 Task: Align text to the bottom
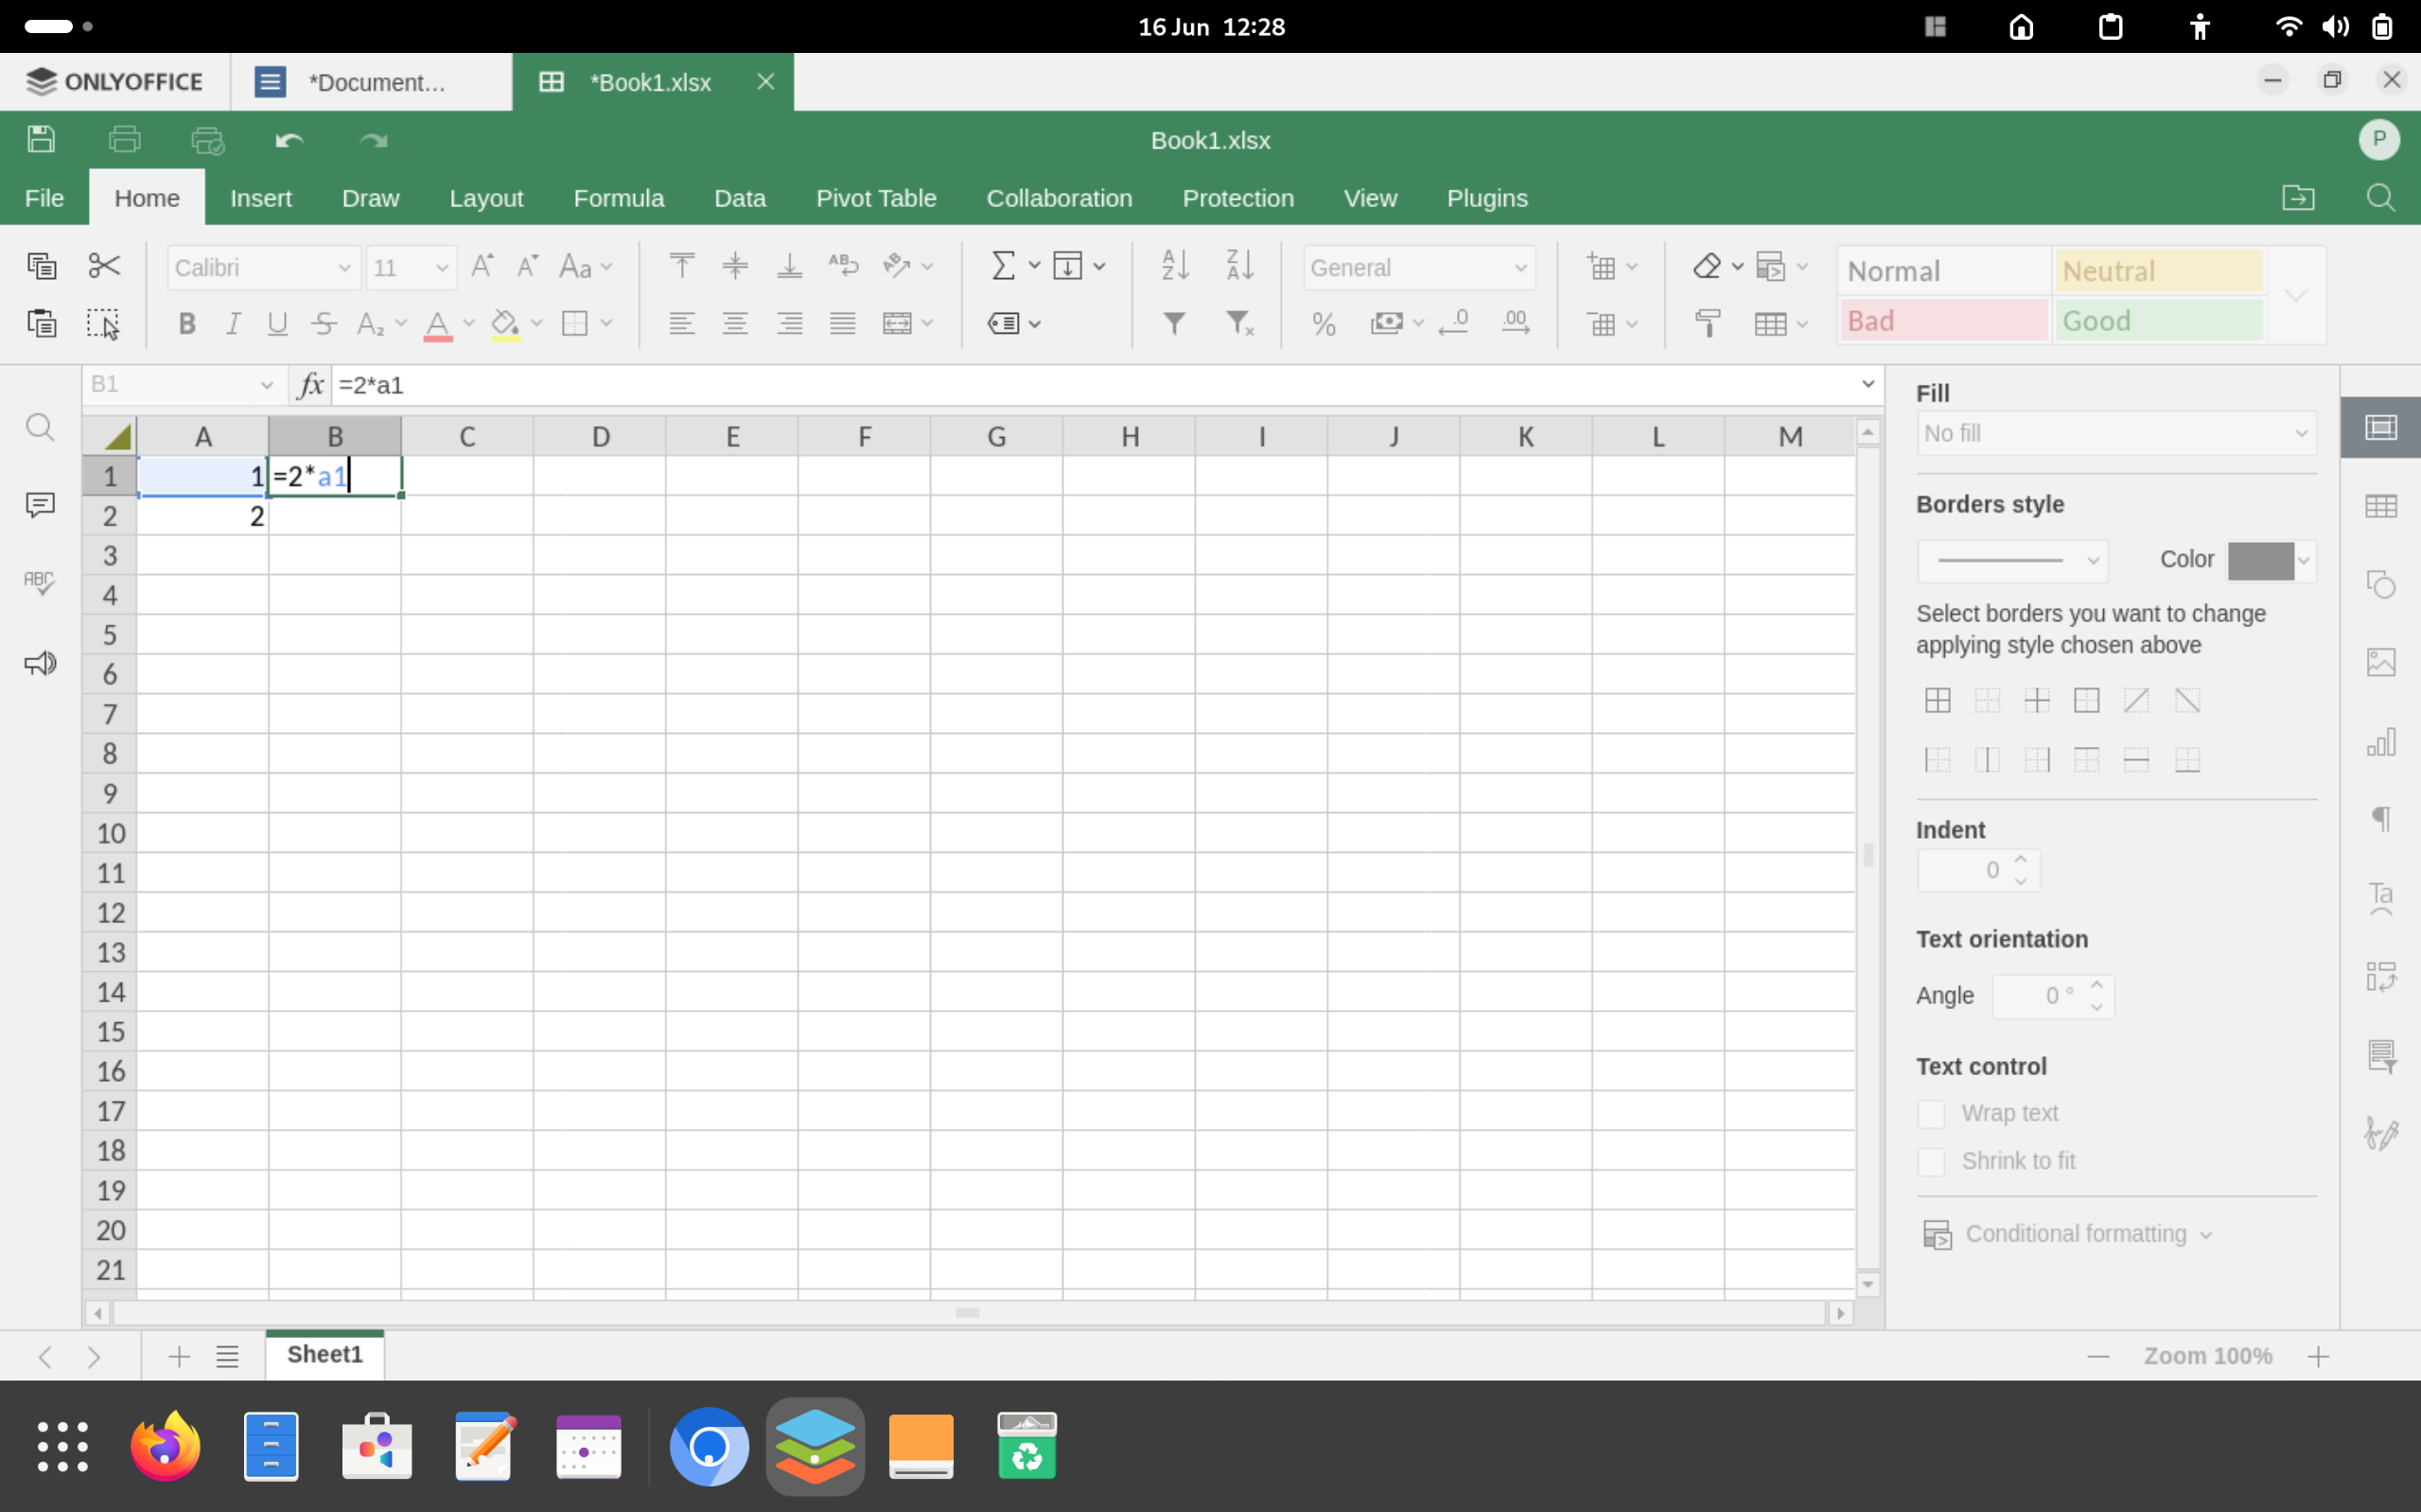[789, 265]
